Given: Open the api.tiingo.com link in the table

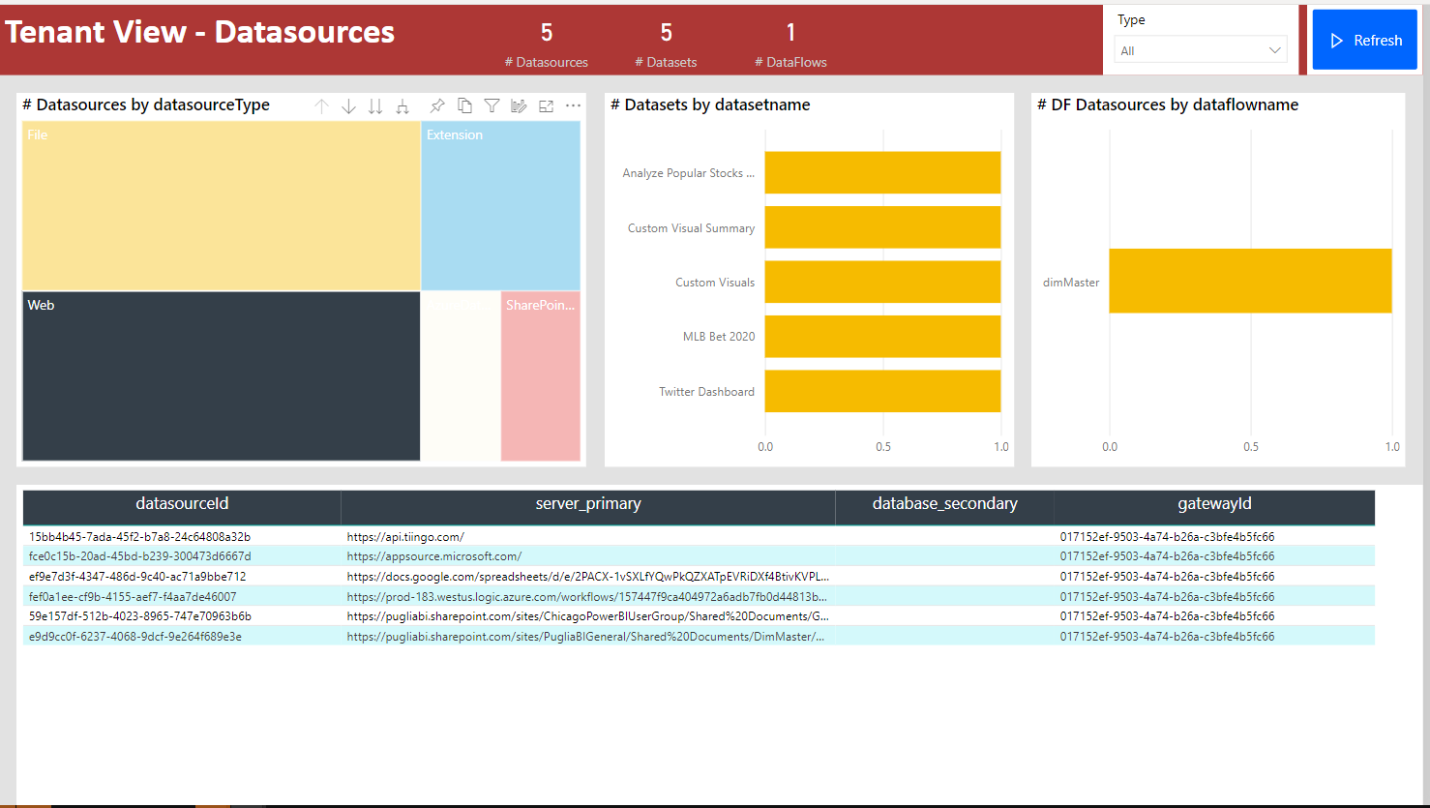Looking at the screenshot, I should pos(406,536).
